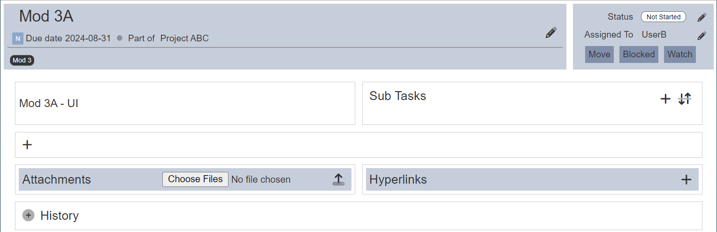Click the upload attachment icon
717x232 pixels.
click(338, 179)
